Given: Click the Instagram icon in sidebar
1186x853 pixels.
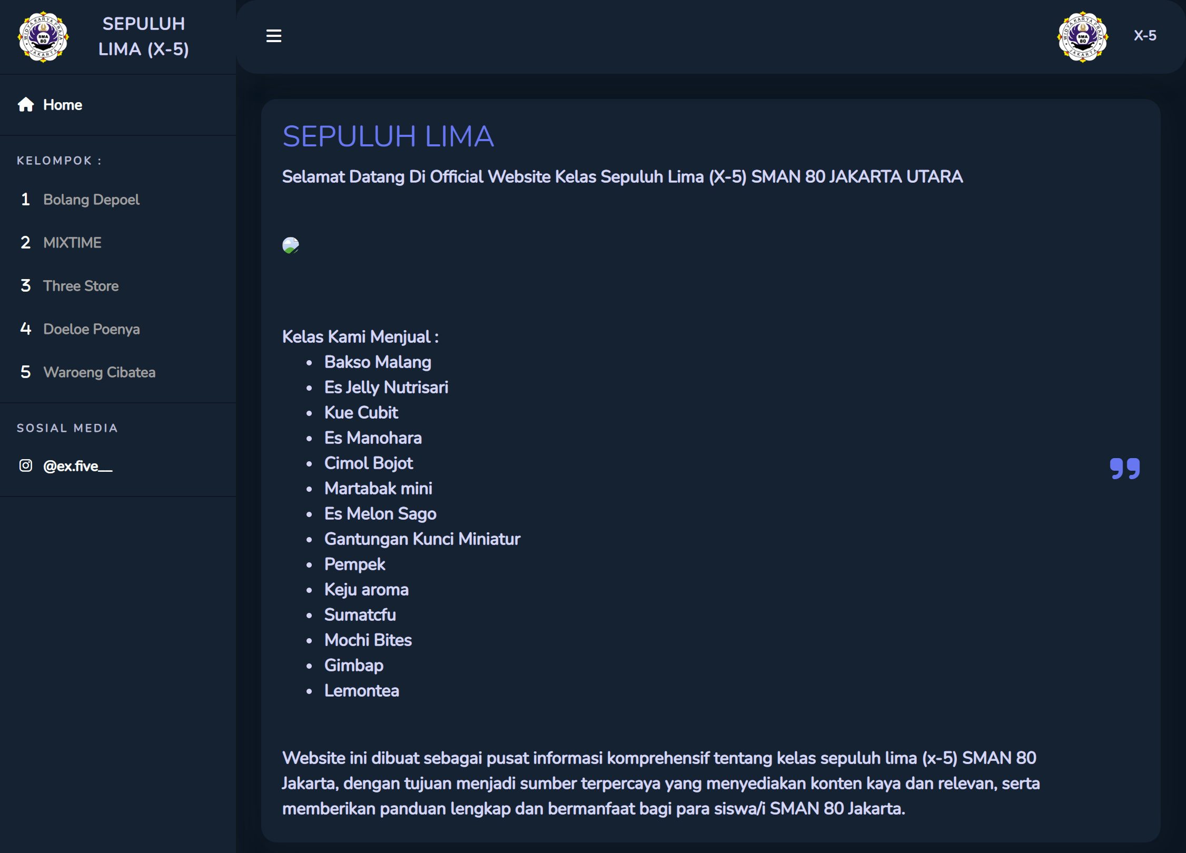Looking at the screenshot, I should coord(26,465).
